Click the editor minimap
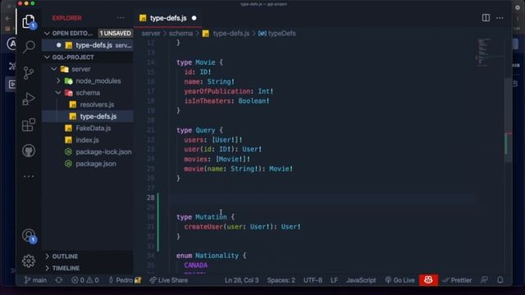Screen dimensions: 525x295 [483, 52]
